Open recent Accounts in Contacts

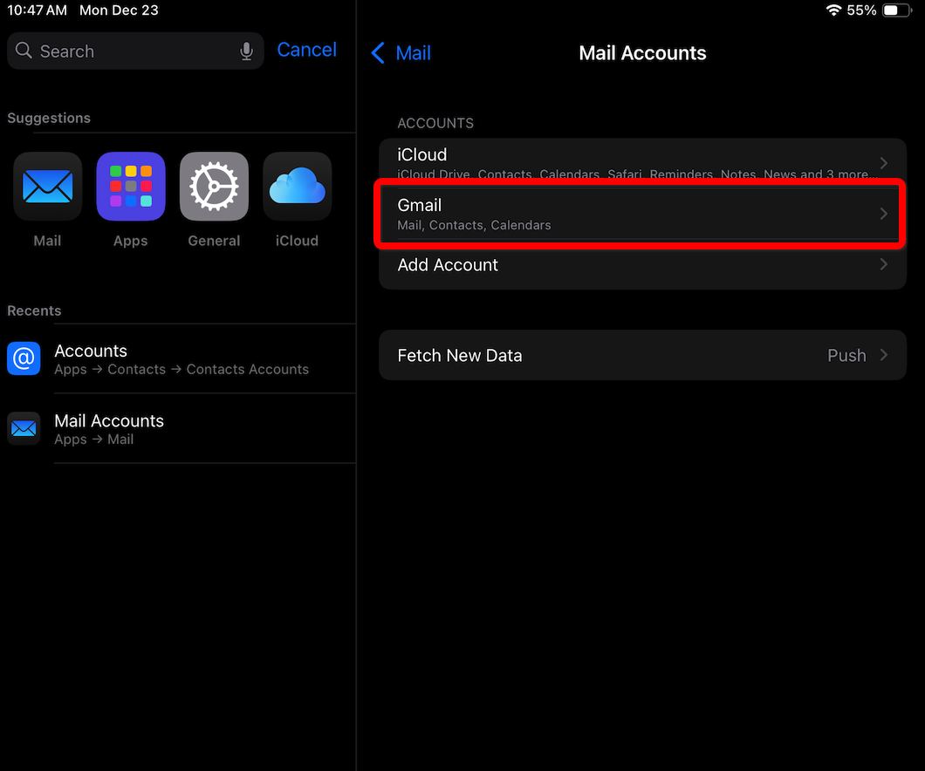tap(181, 358)
